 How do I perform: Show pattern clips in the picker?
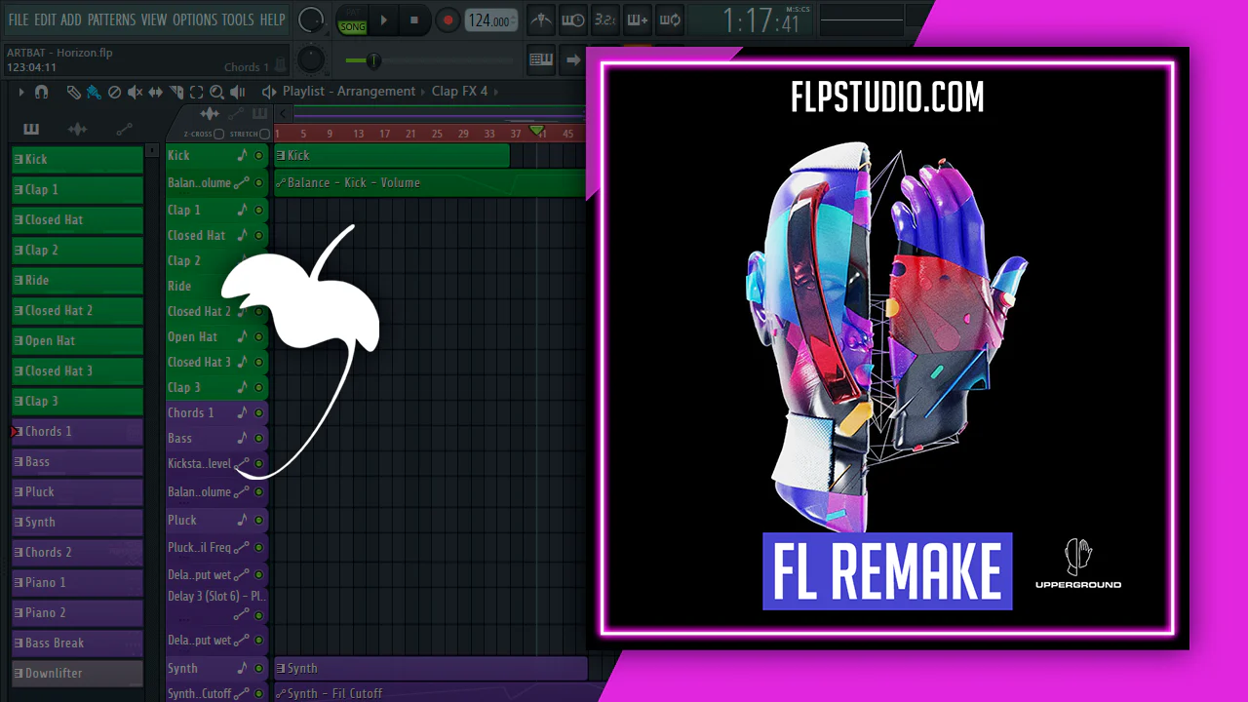(x=31, y=129)
